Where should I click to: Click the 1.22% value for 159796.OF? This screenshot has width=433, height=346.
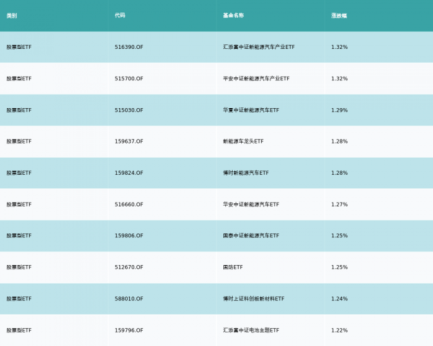click(340, 331)
